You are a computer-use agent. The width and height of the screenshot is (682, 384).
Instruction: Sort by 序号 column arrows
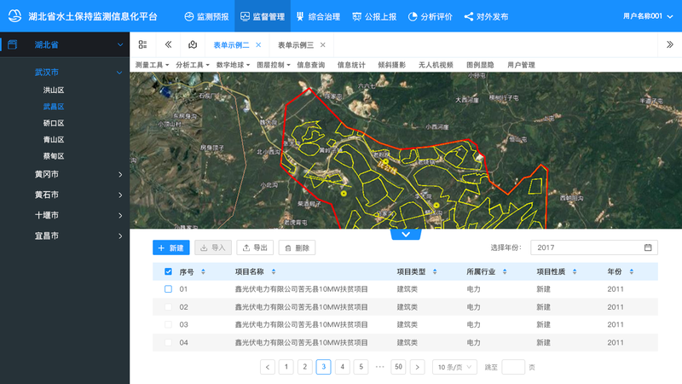click(x=203, y=271)
